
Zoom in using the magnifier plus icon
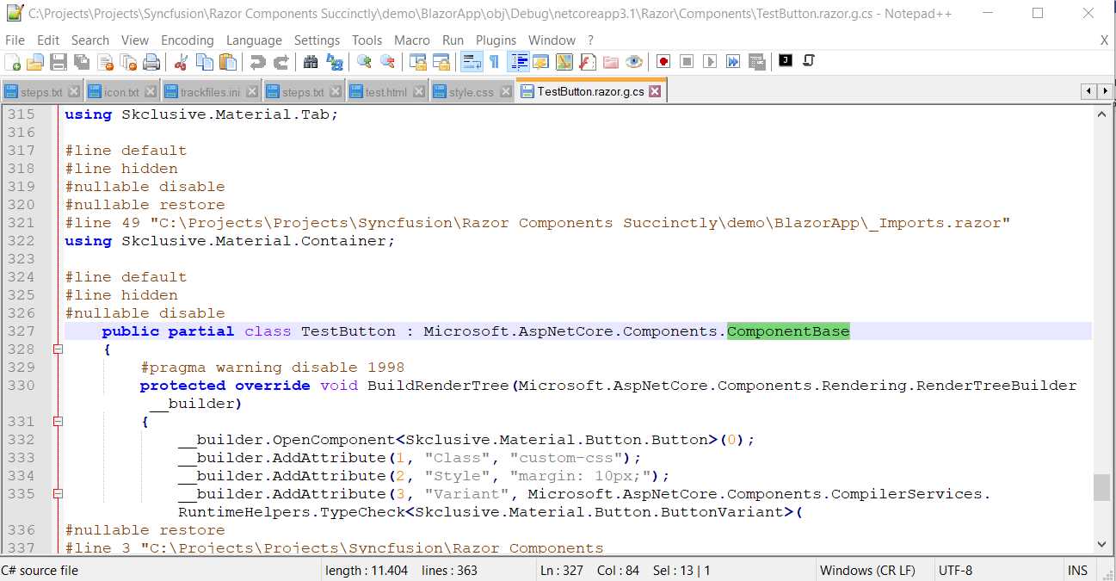coord(365,61)
